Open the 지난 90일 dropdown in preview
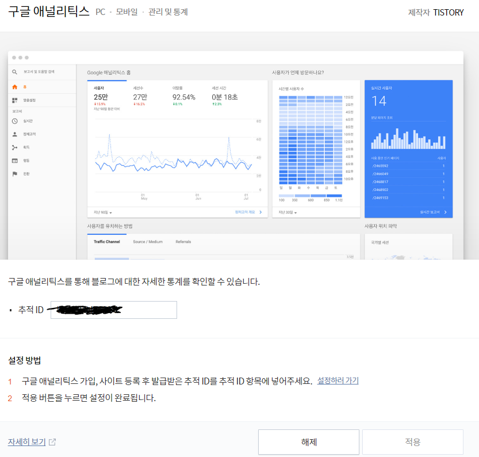The width and height of the screenshot is (479, 457). [102, 212]
